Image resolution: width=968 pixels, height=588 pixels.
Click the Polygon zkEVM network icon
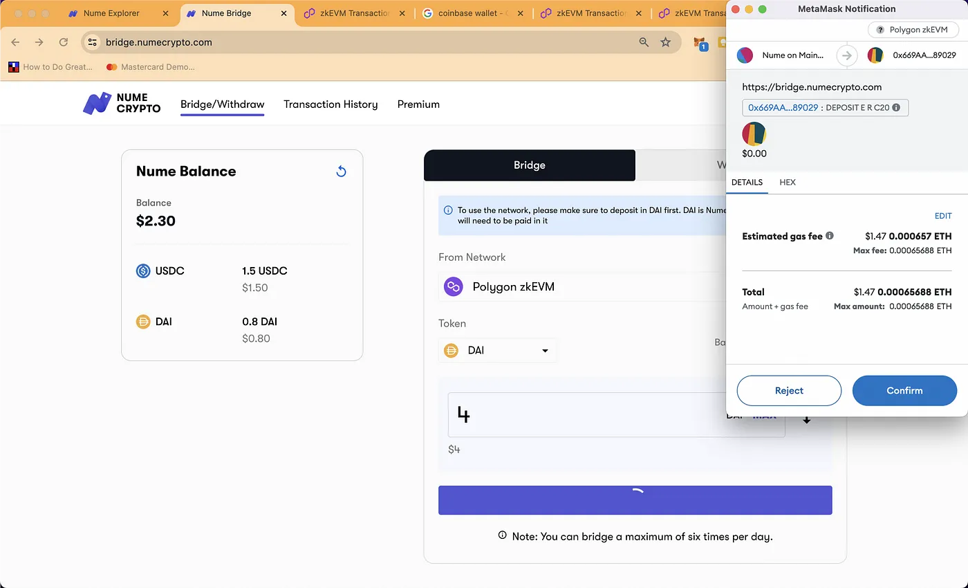click(454, 286)
